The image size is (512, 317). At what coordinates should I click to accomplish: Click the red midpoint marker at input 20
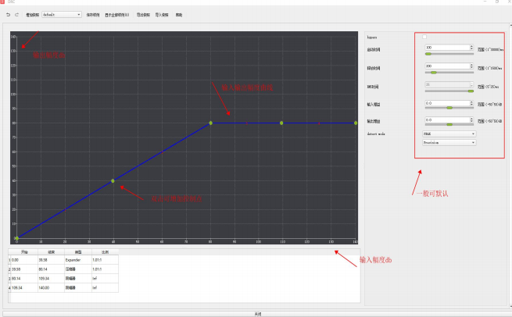click(x=65, y=210)
